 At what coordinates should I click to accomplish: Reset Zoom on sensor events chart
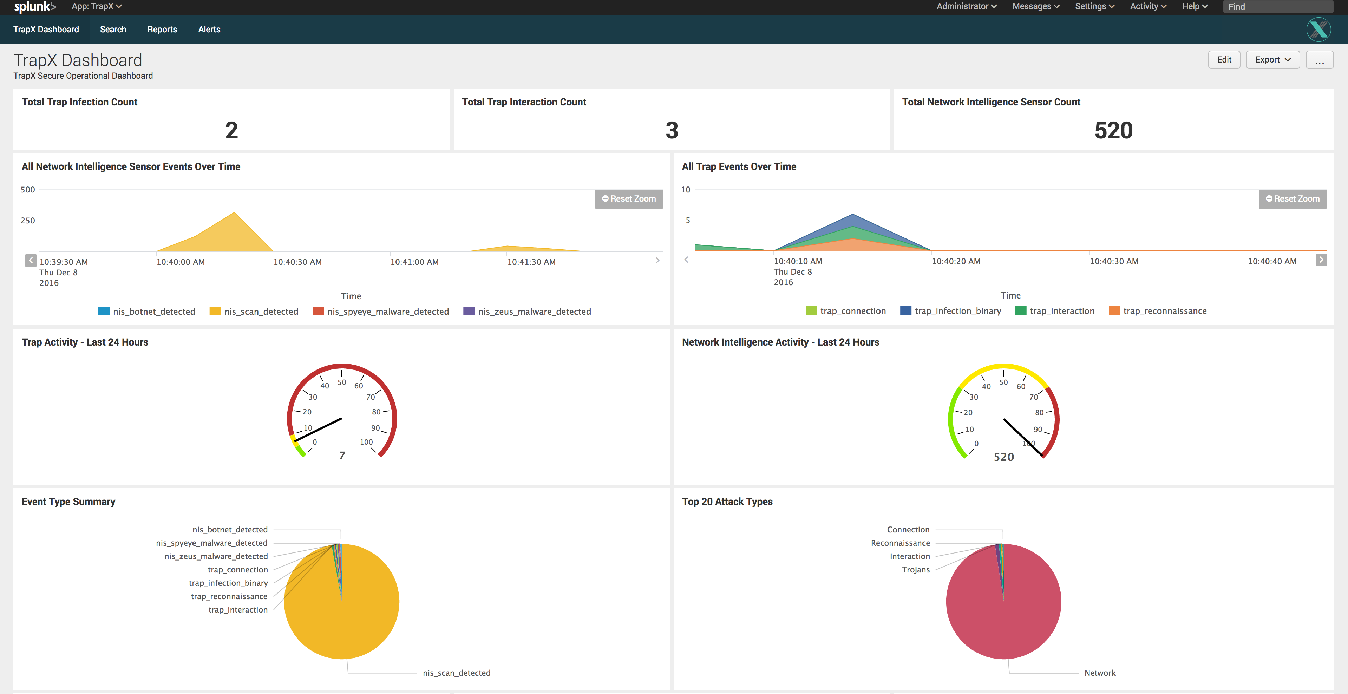pyautogui.click(x=628, y=199)
